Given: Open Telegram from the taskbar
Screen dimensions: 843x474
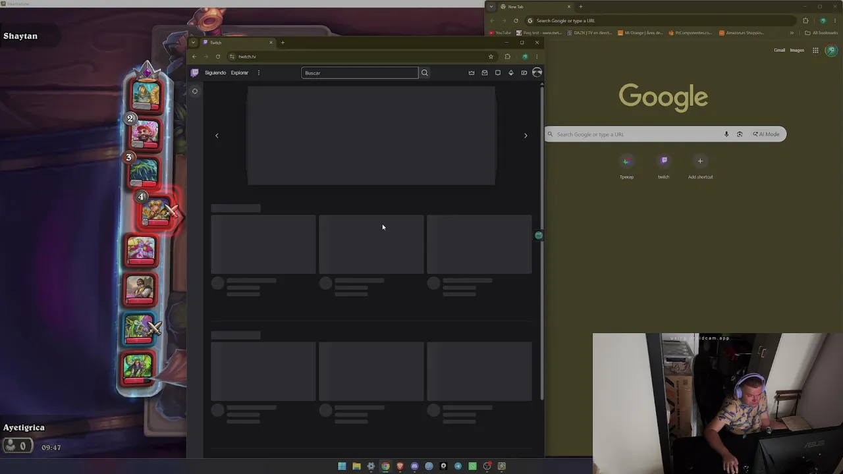Looking at the screenshot, I should coord(458,466).
